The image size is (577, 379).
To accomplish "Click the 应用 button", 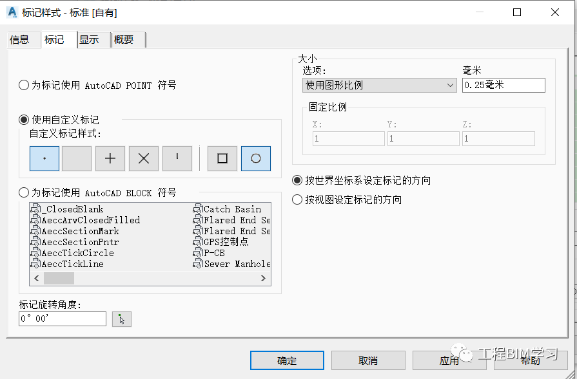I will click(x=449, y=360).
